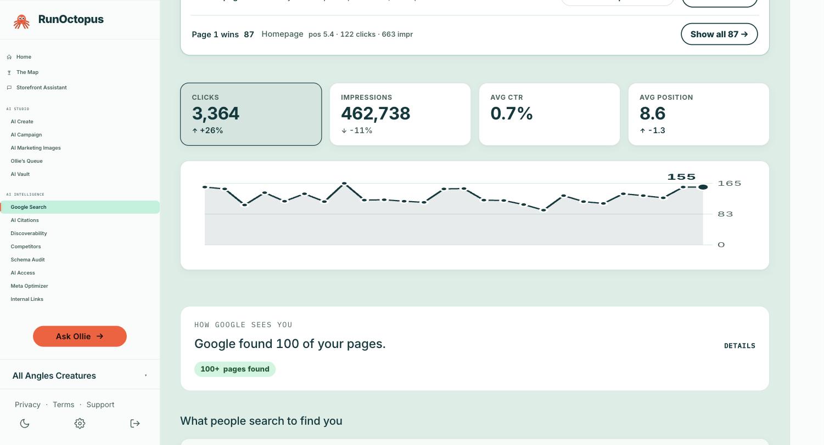The image size is (824, 445).
Task: Select the Avg CTR metric card
Action: point(550,114)
